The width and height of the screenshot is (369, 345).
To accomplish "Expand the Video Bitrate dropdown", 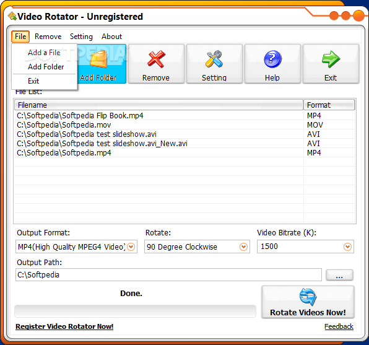I will 347,247.
